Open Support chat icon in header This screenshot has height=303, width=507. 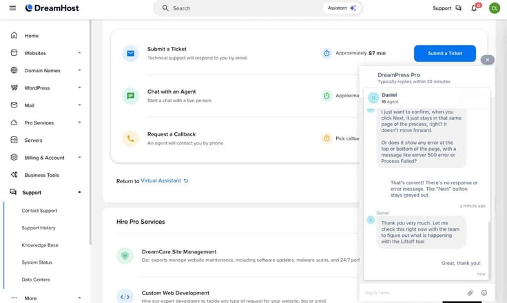pyautogui.click(x=459, y=8)
